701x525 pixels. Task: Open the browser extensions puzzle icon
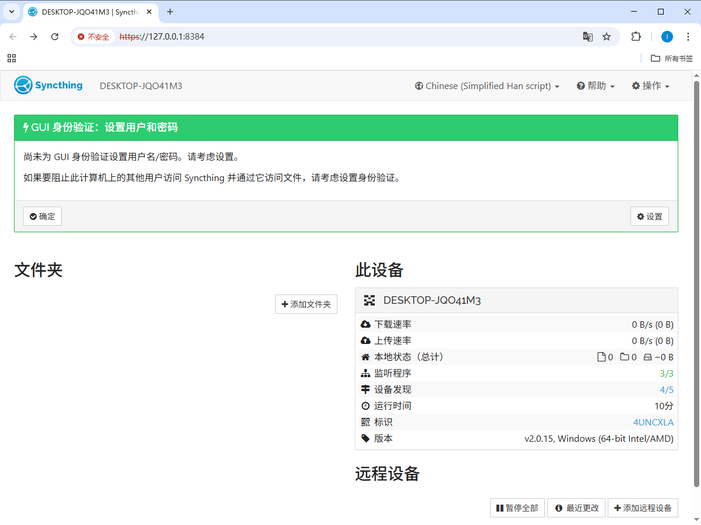tap(636, 37)
